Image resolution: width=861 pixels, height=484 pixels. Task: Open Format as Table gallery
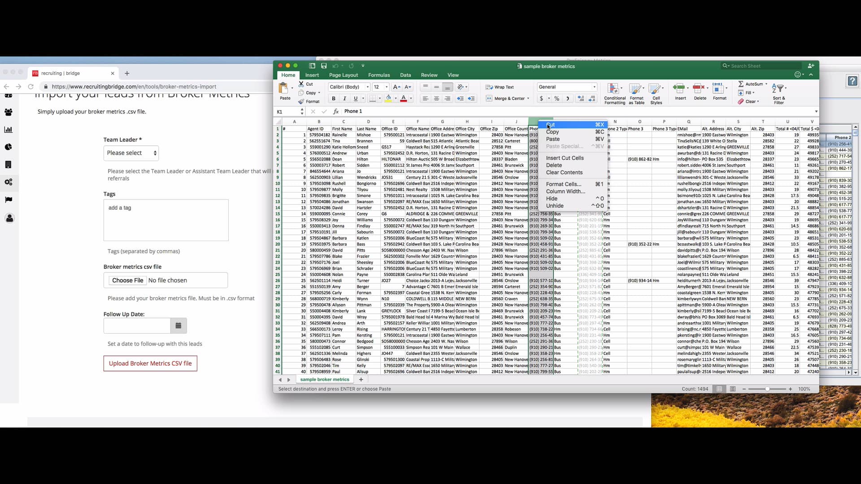(x=636, y=94)
